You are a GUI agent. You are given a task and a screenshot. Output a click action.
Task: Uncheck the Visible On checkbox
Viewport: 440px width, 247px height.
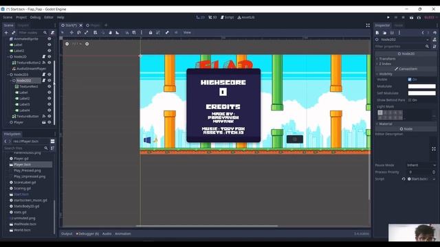410,80
